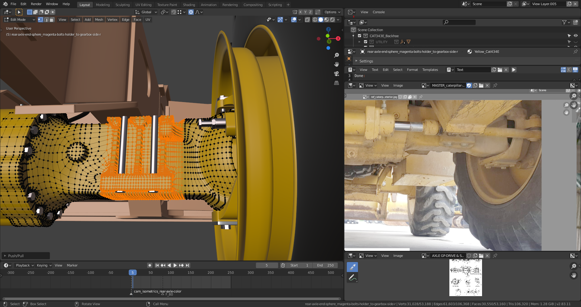Image resolution: width=581 pixels, height=307 pixels.
Task: Uncheck the CAT343E_Backhoe collection checkbox
Action: tap(359, 36)
